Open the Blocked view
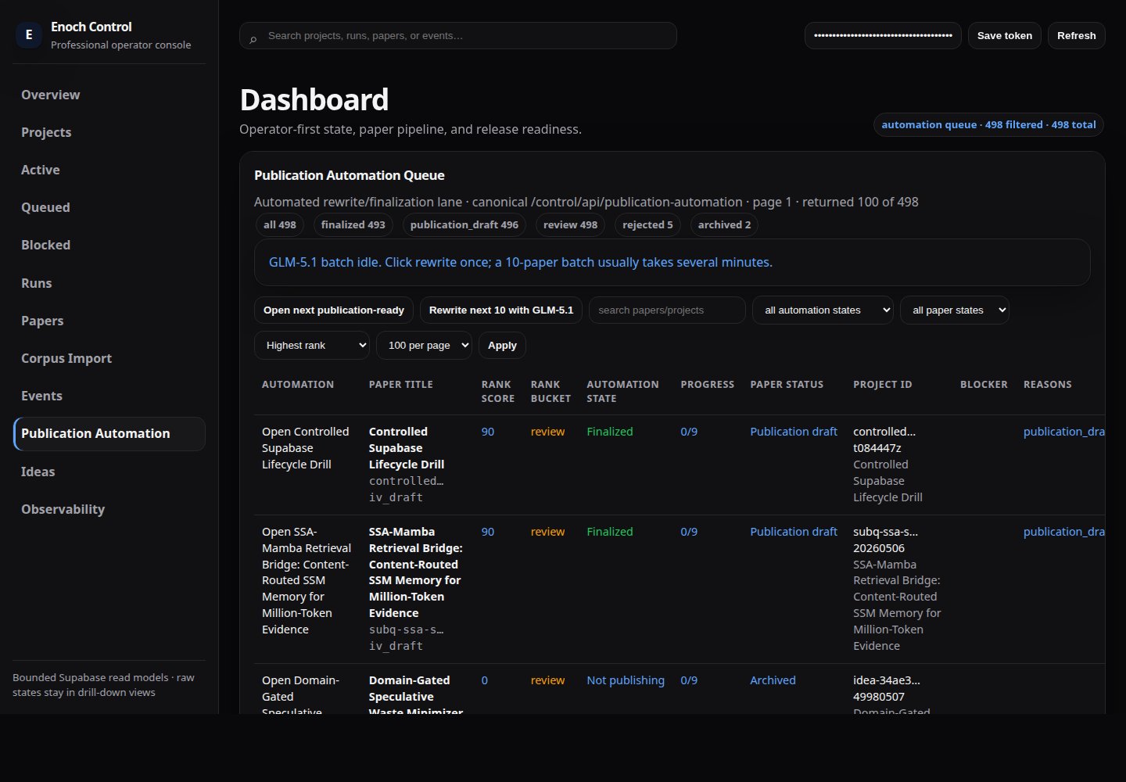This screenshot has width=1126, height=782. coord(109,245)
